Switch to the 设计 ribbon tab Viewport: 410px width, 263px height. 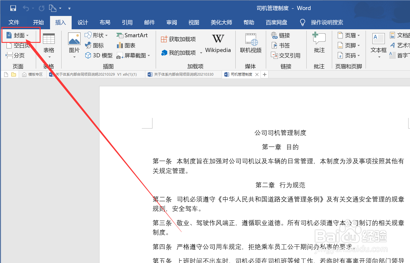pos(83,22)
